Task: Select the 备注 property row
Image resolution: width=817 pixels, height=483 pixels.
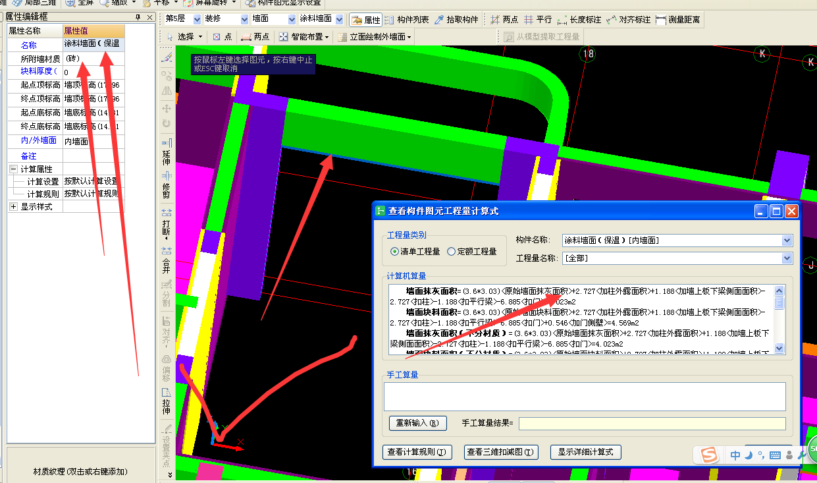Action: (x=66, y=156)
